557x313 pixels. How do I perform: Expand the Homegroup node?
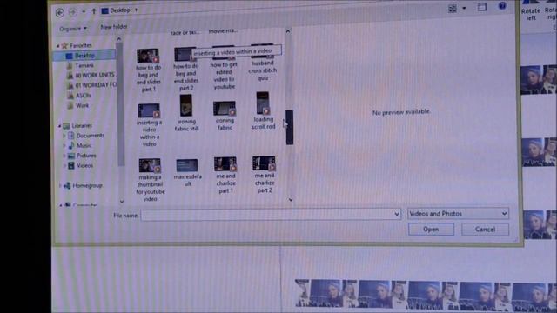pyautogui.click(x=59, y=185)
